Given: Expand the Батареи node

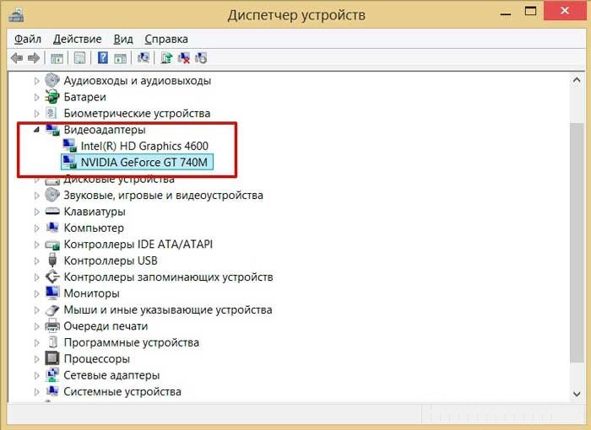Looking at the screenshot, I should [36, 97].
